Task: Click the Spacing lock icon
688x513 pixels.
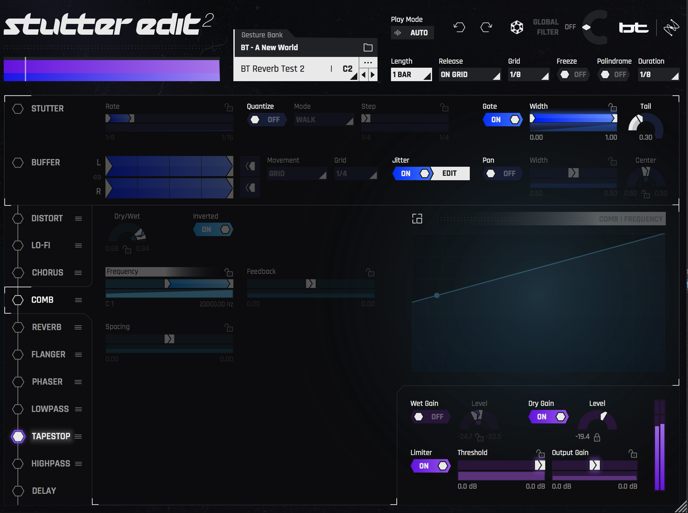Action: click(x=229, y=327)
